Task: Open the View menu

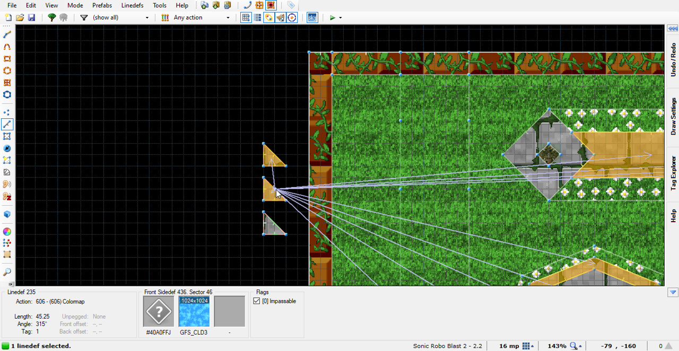Action: (x=51, y=5)
